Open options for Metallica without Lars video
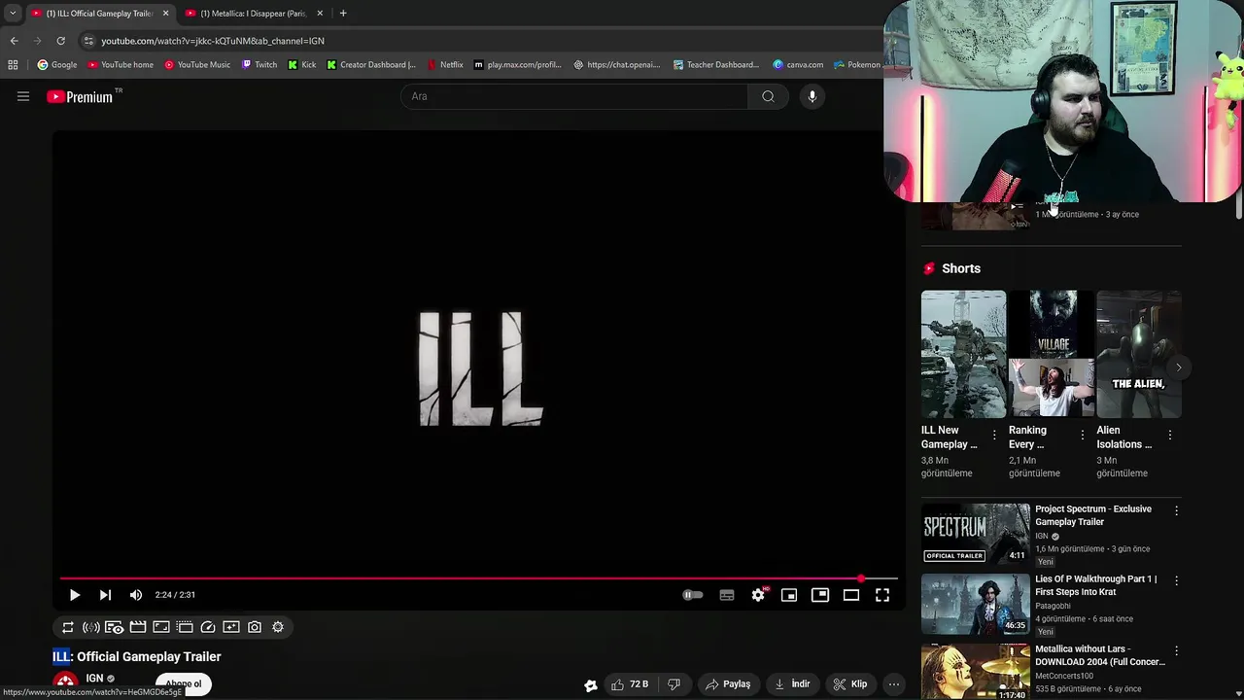 coord(1176,650)
